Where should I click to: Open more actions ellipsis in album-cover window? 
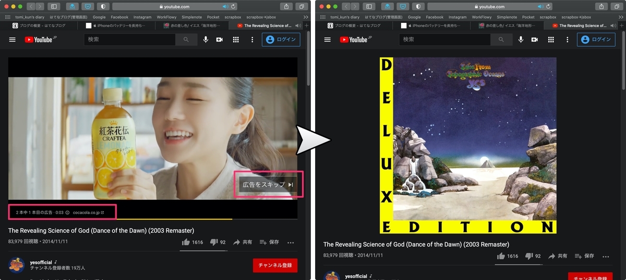[606, 256]
